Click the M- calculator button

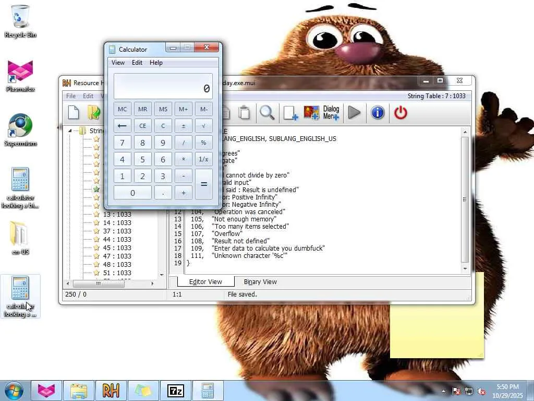pyautogui.click(x=204, y=109)
